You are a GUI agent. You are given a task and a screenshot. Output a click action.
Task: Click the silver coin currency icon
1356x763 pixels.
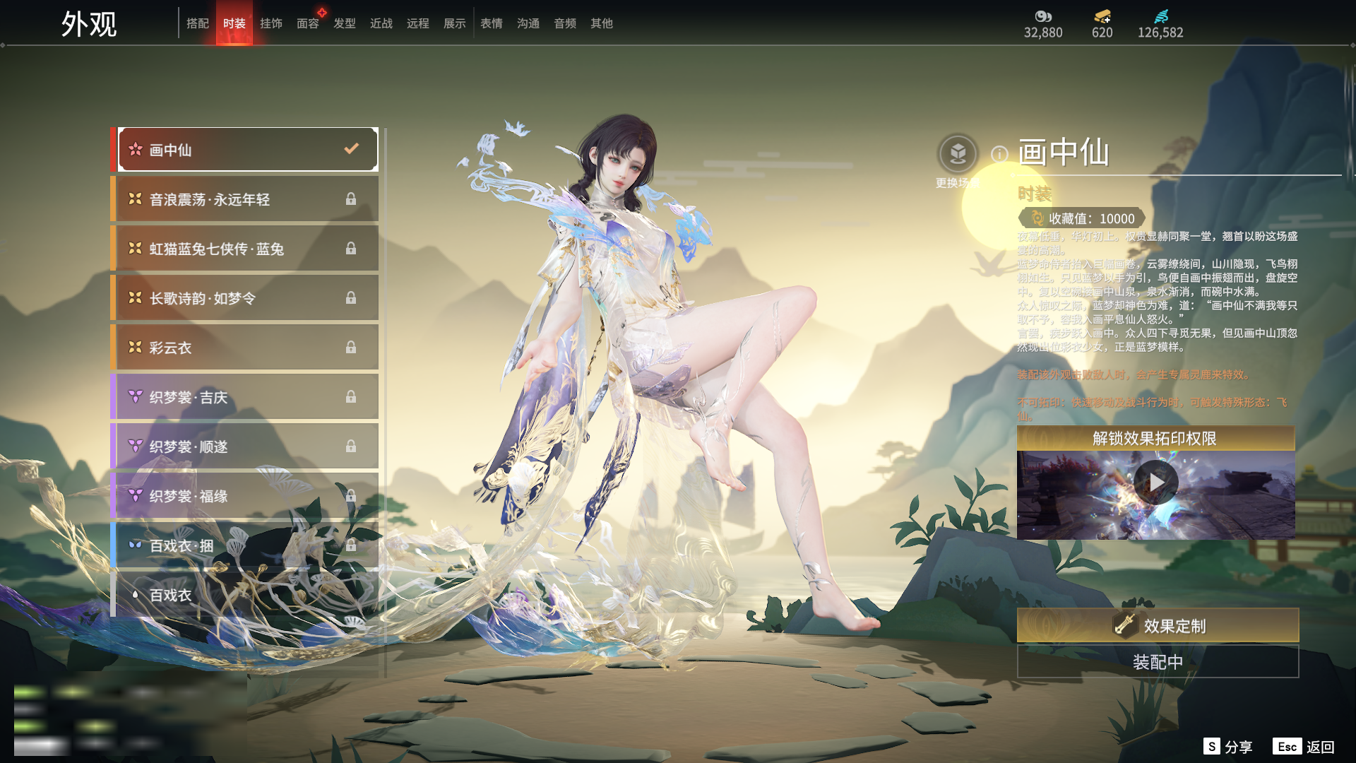[x=1043, y=16]
